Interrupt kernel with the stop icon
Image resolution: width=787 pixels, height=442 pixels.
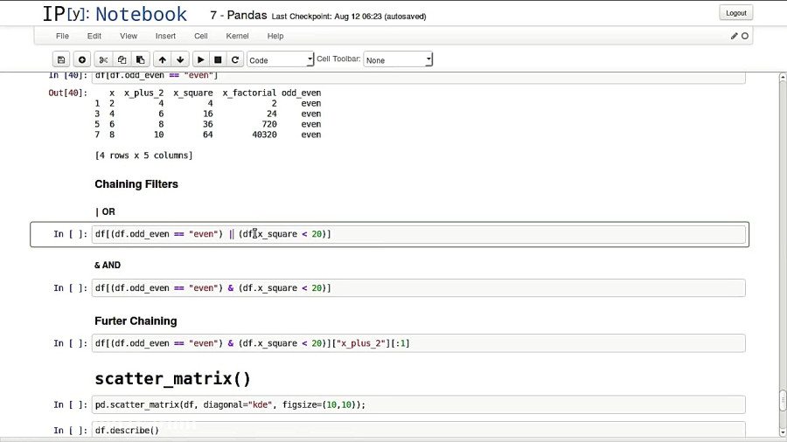pos(218,59)
